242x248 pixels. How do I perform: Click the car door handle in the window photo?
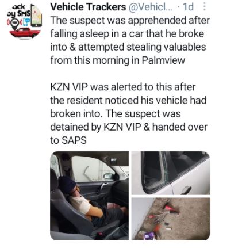point(186,190)
